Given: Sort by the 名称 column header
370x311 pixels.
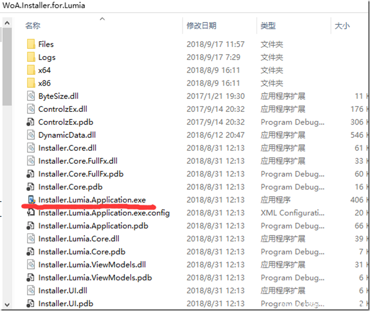Looking at the screenshot, I should 33,25.
